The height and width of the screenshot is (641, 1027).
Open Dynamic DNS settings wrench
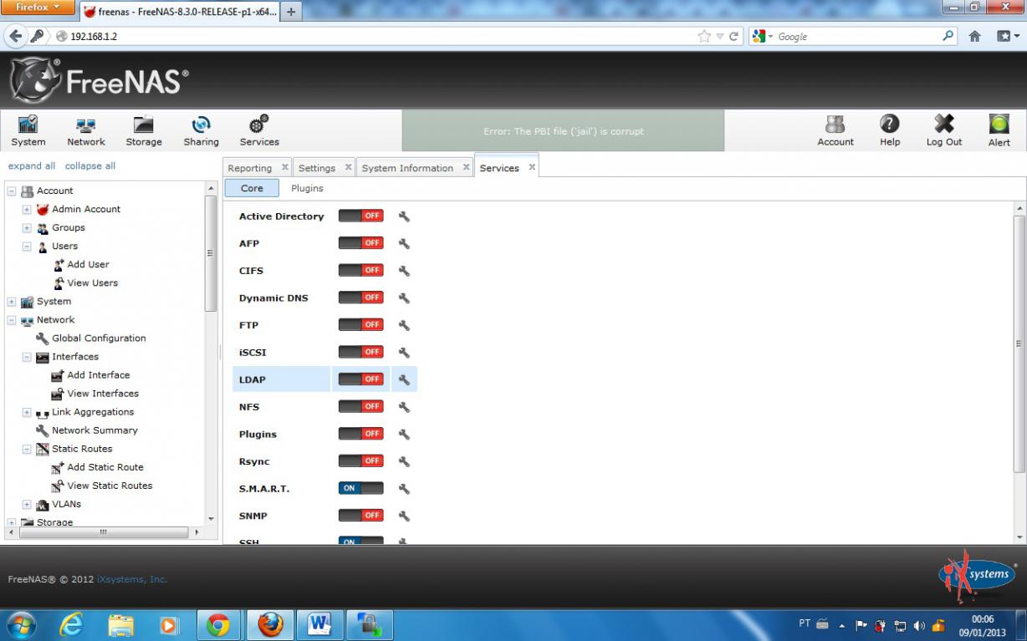[x=404, y=298]
